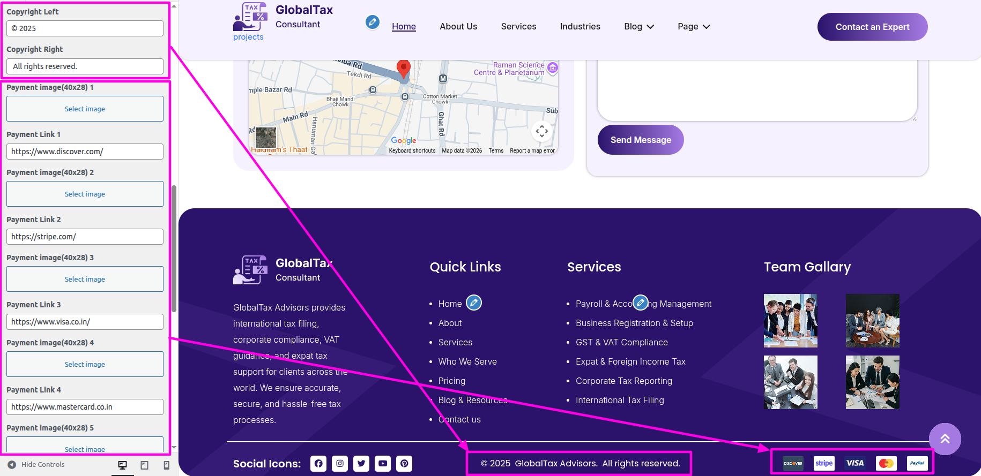Click the Stripe payment icon
Screen dimensions: 981x476
tap(824, 463)
